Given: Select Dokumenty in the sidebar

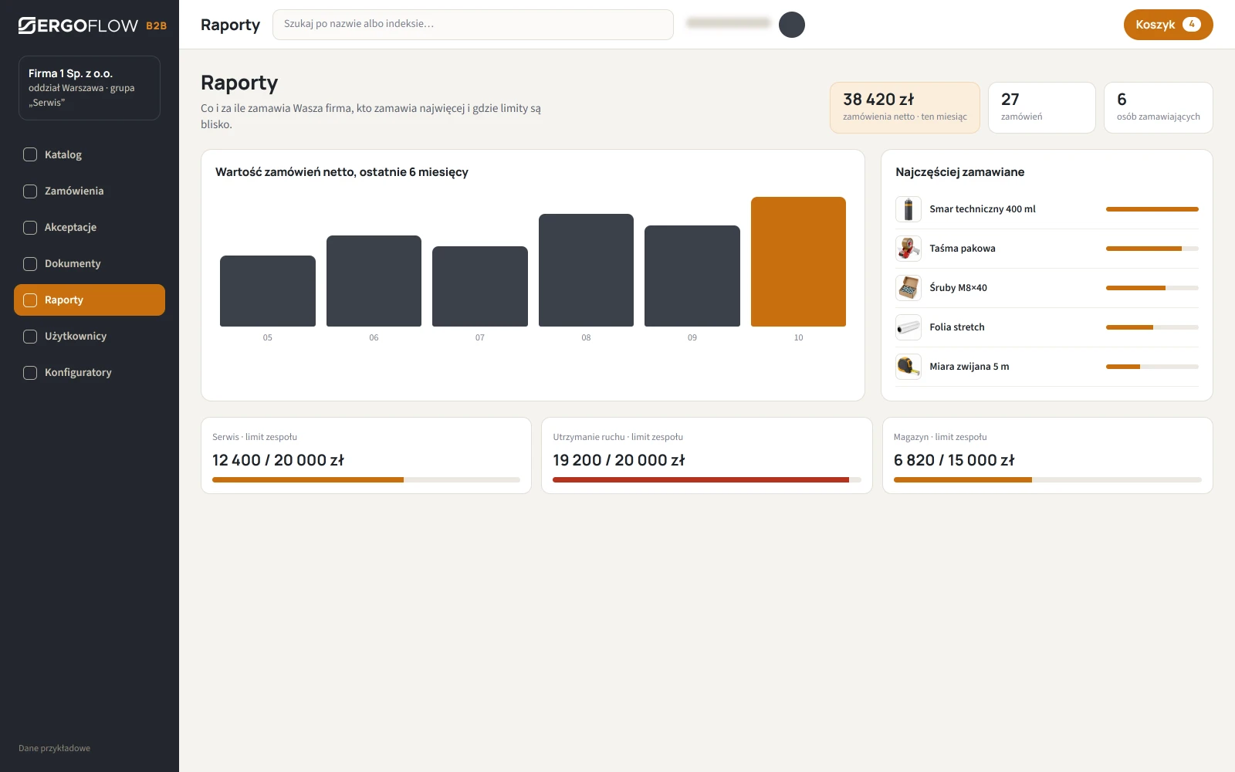Looking at the screenshot, I should [x=90, y=263].
